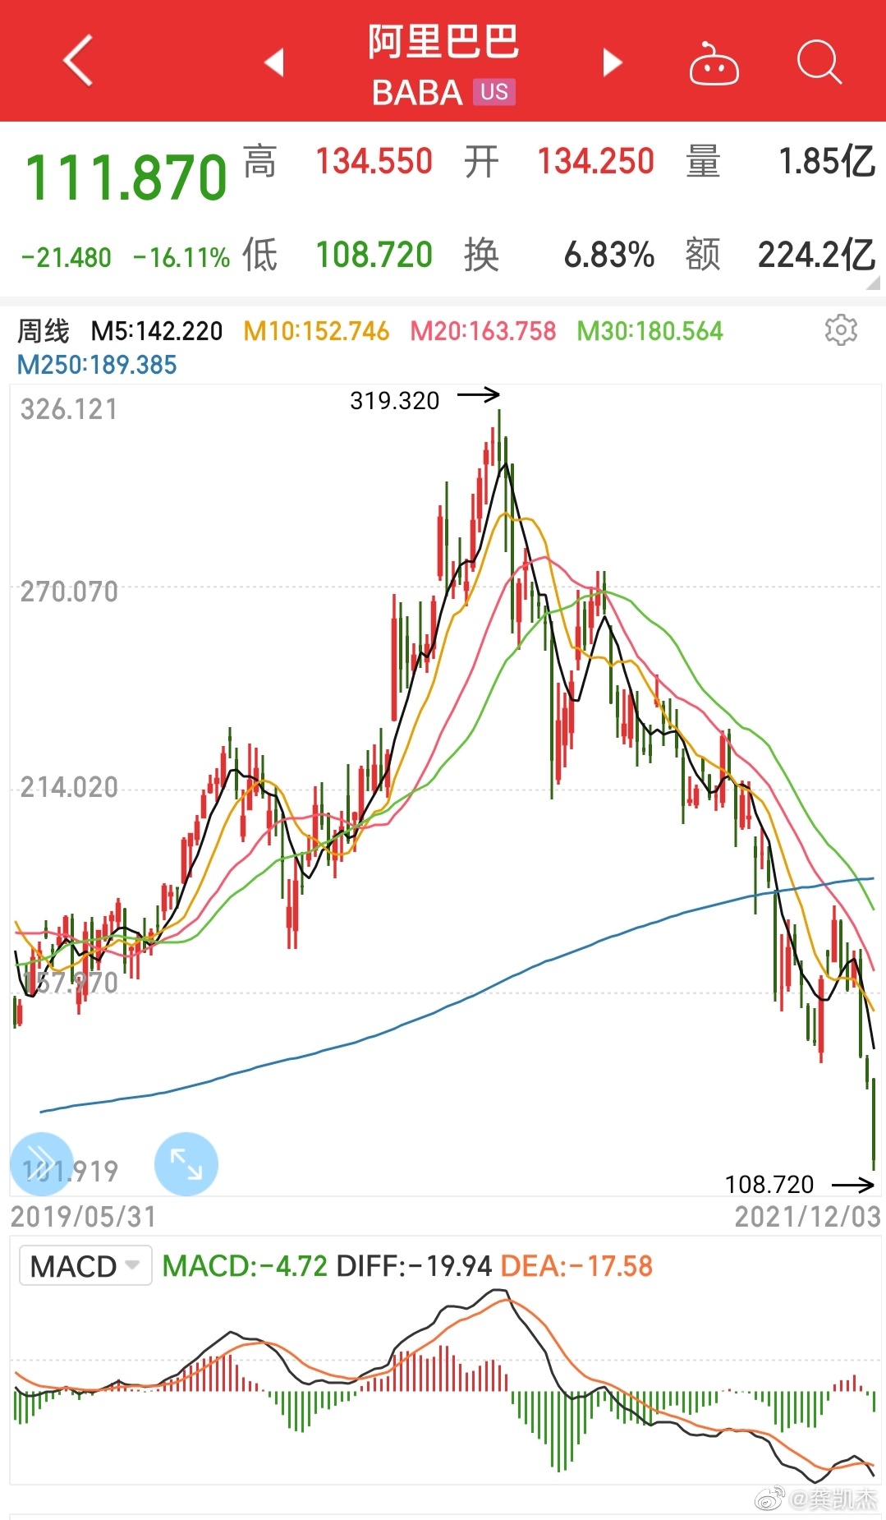Image resolution: width=886 pixels, height=1520 pixels.
Task: Open the robot assistant icon
Action: (x=714, y=63)
